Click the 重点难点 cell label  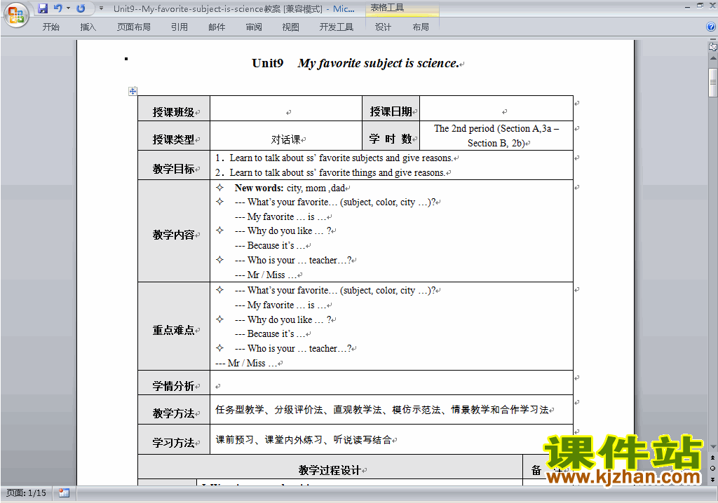pos(174,330)
